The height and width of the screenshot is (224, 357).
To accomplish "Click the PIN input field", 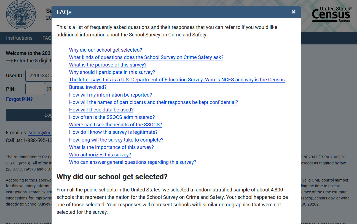I will [x=35, y=89].
